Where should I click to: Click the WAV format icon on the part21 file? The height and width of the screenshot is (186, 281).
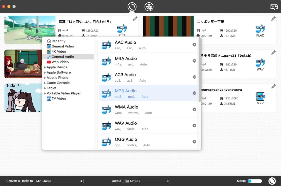pos(260,63)
